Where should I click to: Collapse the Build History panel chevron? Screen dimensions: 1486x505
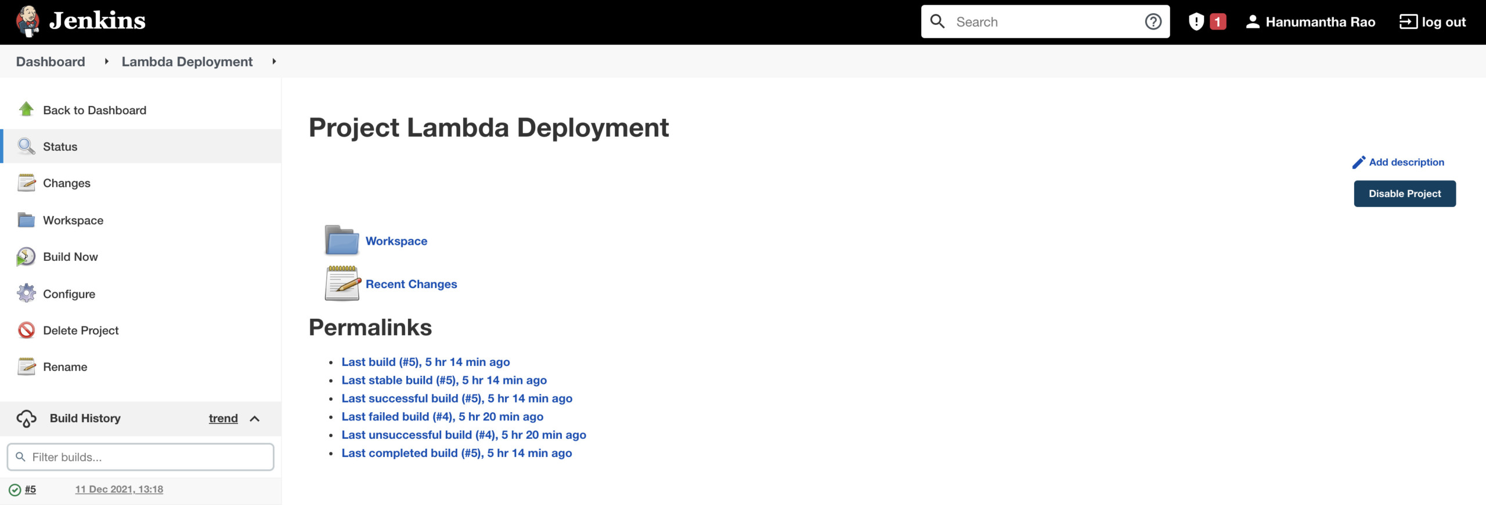(x=254, y=419)
